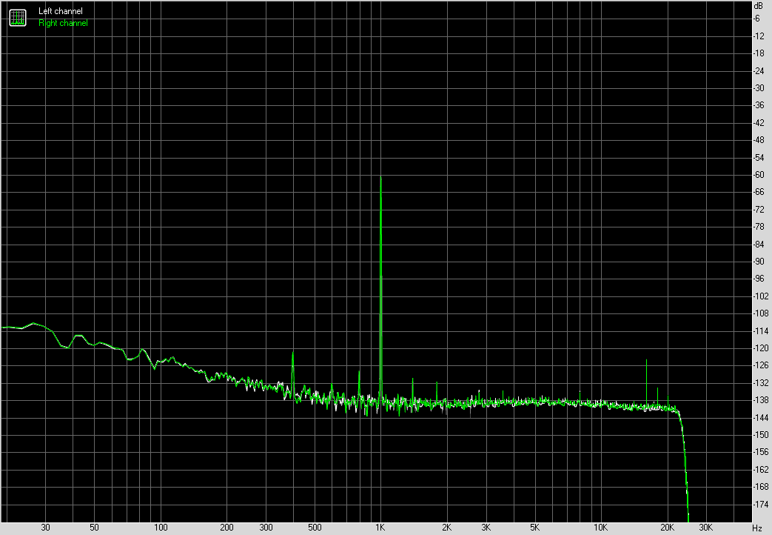Click the 20K frequency axis label
The height and width of the screenshot is (535, 772).
[667, 528]
